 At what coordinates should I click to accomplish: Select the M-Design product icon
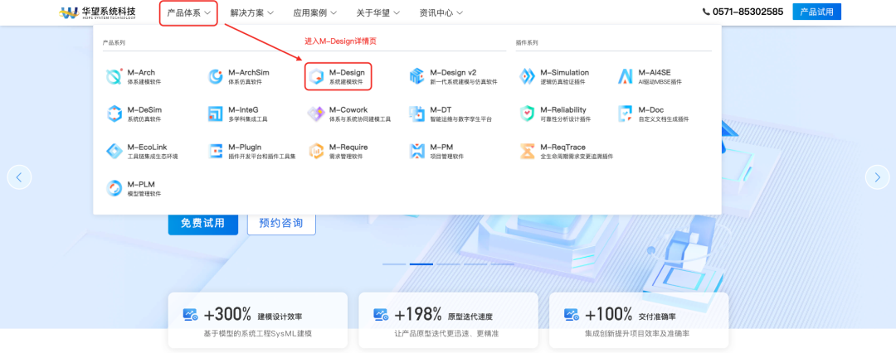pos(316,76)
